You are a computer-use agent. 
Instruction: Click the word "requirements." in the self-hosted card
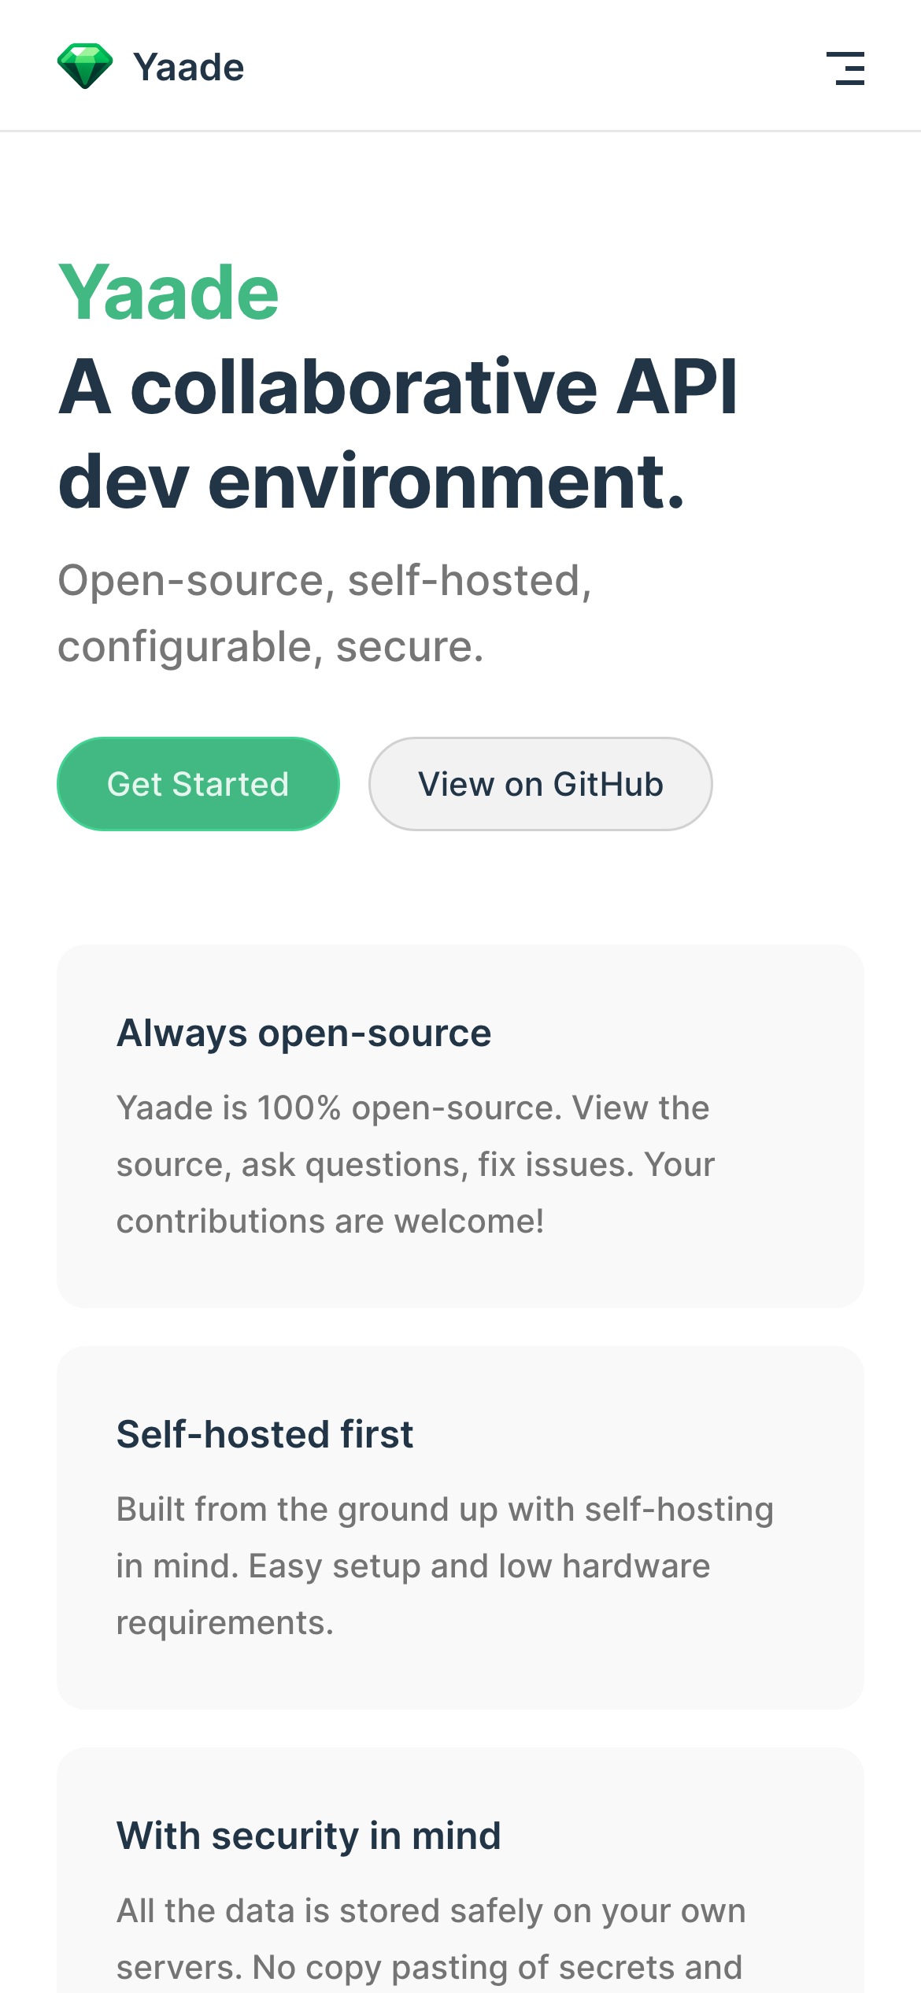[225, 1622]
